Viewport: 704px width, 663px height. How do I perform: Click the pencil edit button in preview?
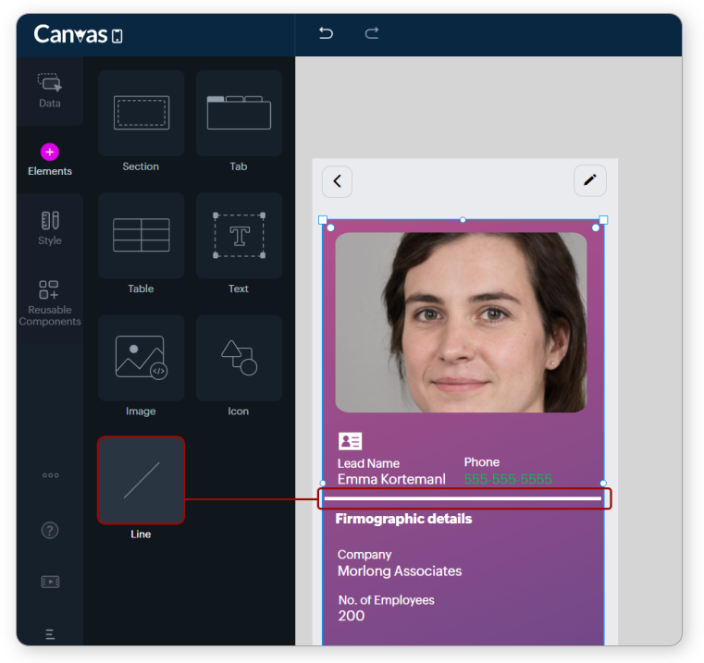590,180
